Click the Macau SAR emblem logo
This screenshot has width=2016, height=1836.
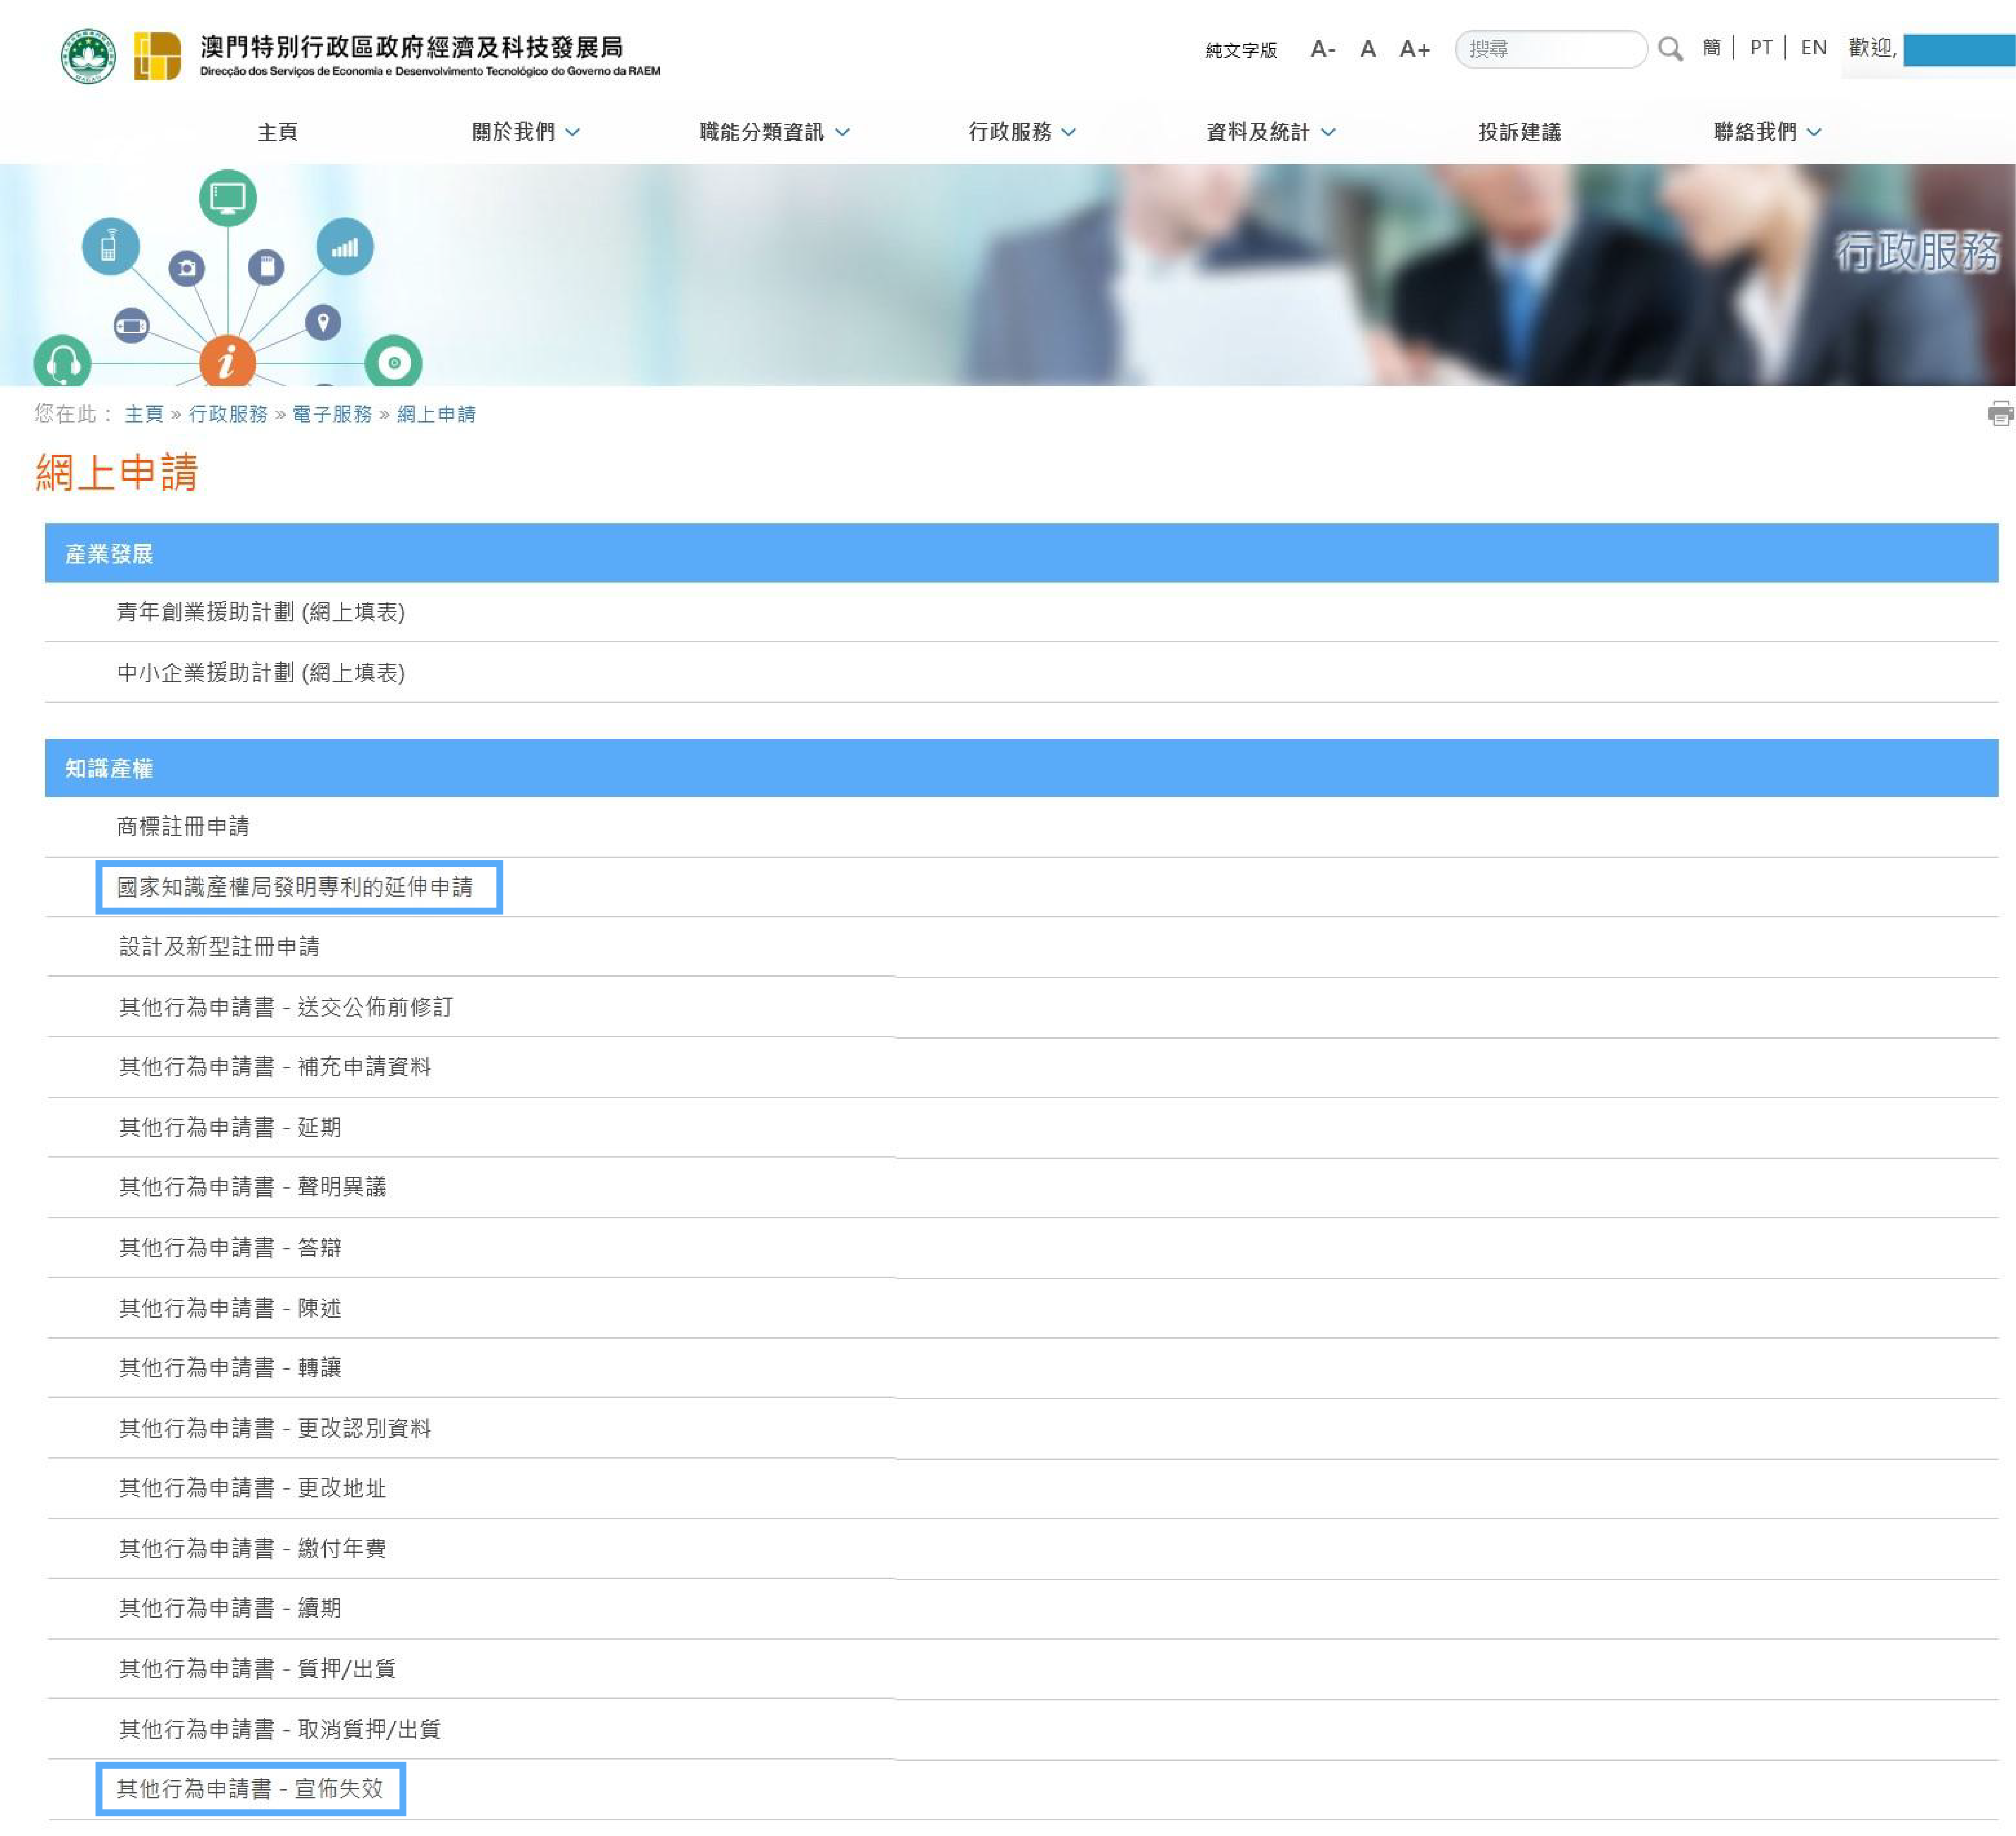pyautogui.click(x=88, y=56)
